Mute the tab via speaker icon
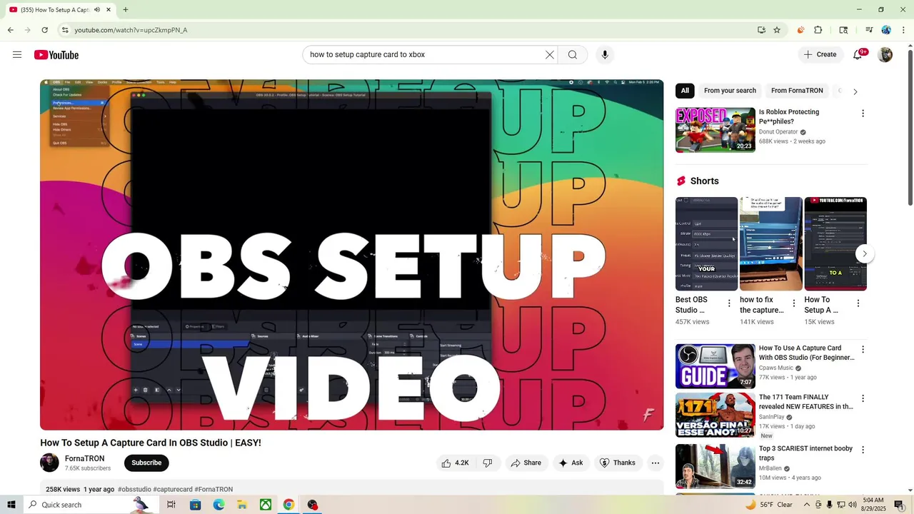 97,10
